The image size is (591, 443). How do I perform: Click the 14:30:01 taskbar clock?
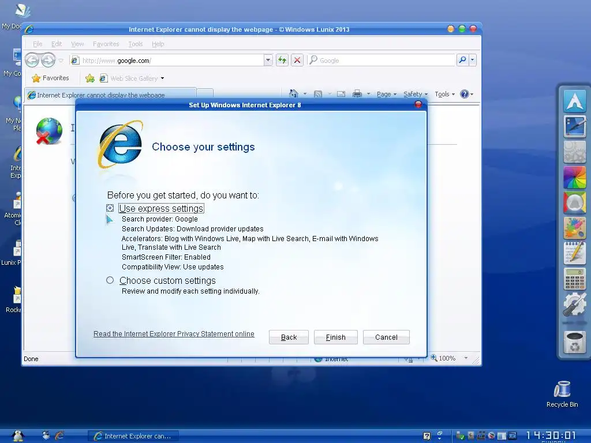pyautogui.click(x=551, y=436)
